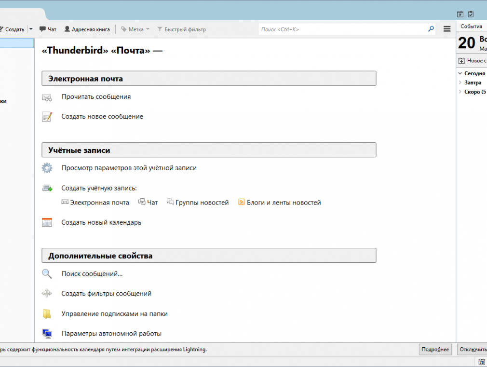Open Поиск сообщений... link
This screenshot has width=487, height=367.
(x=92, y=274)
